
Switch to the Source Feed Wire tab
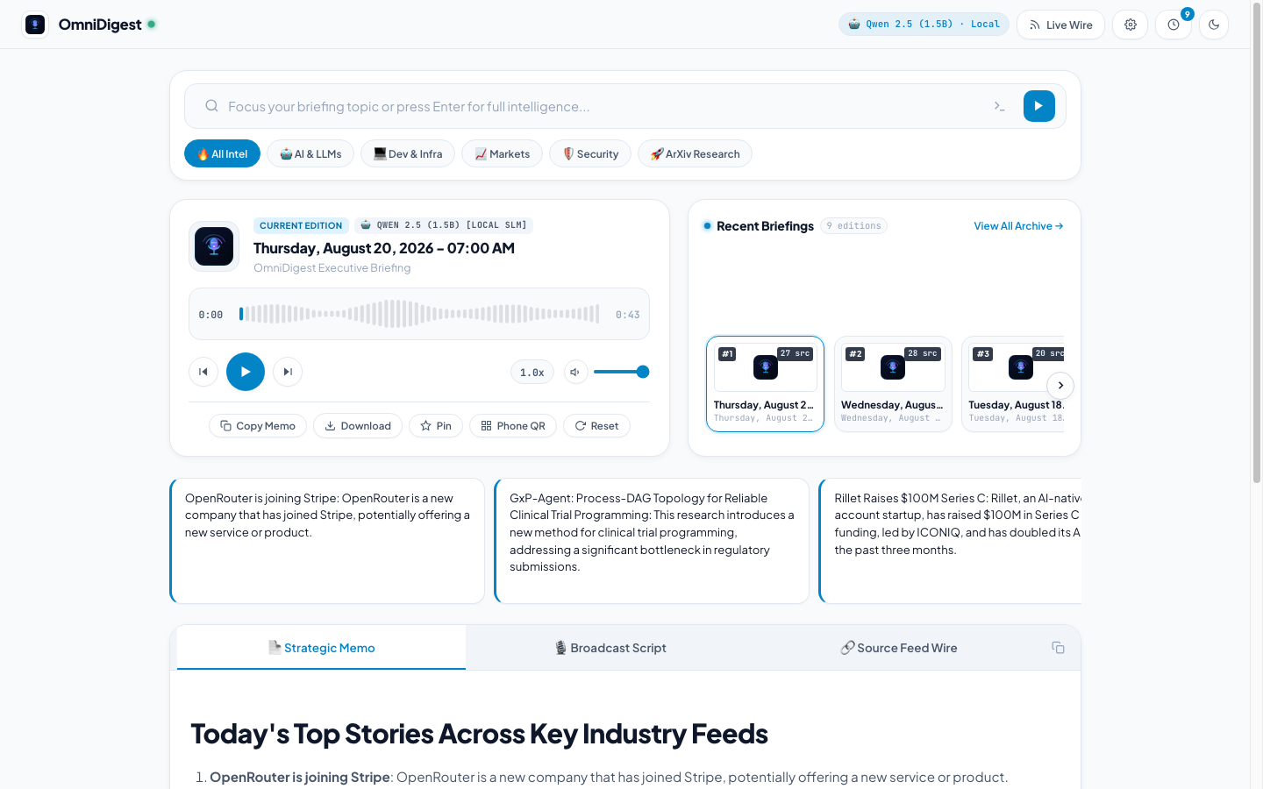click(899, 648)
